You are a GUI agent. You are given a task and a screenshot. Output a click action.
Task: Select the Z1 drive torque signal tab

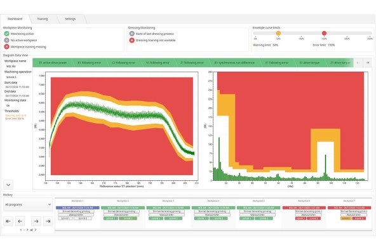pos(340,63)
